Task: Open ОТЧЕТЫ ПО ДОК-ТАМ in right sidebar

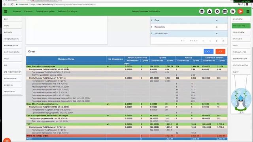Action: 241,65
